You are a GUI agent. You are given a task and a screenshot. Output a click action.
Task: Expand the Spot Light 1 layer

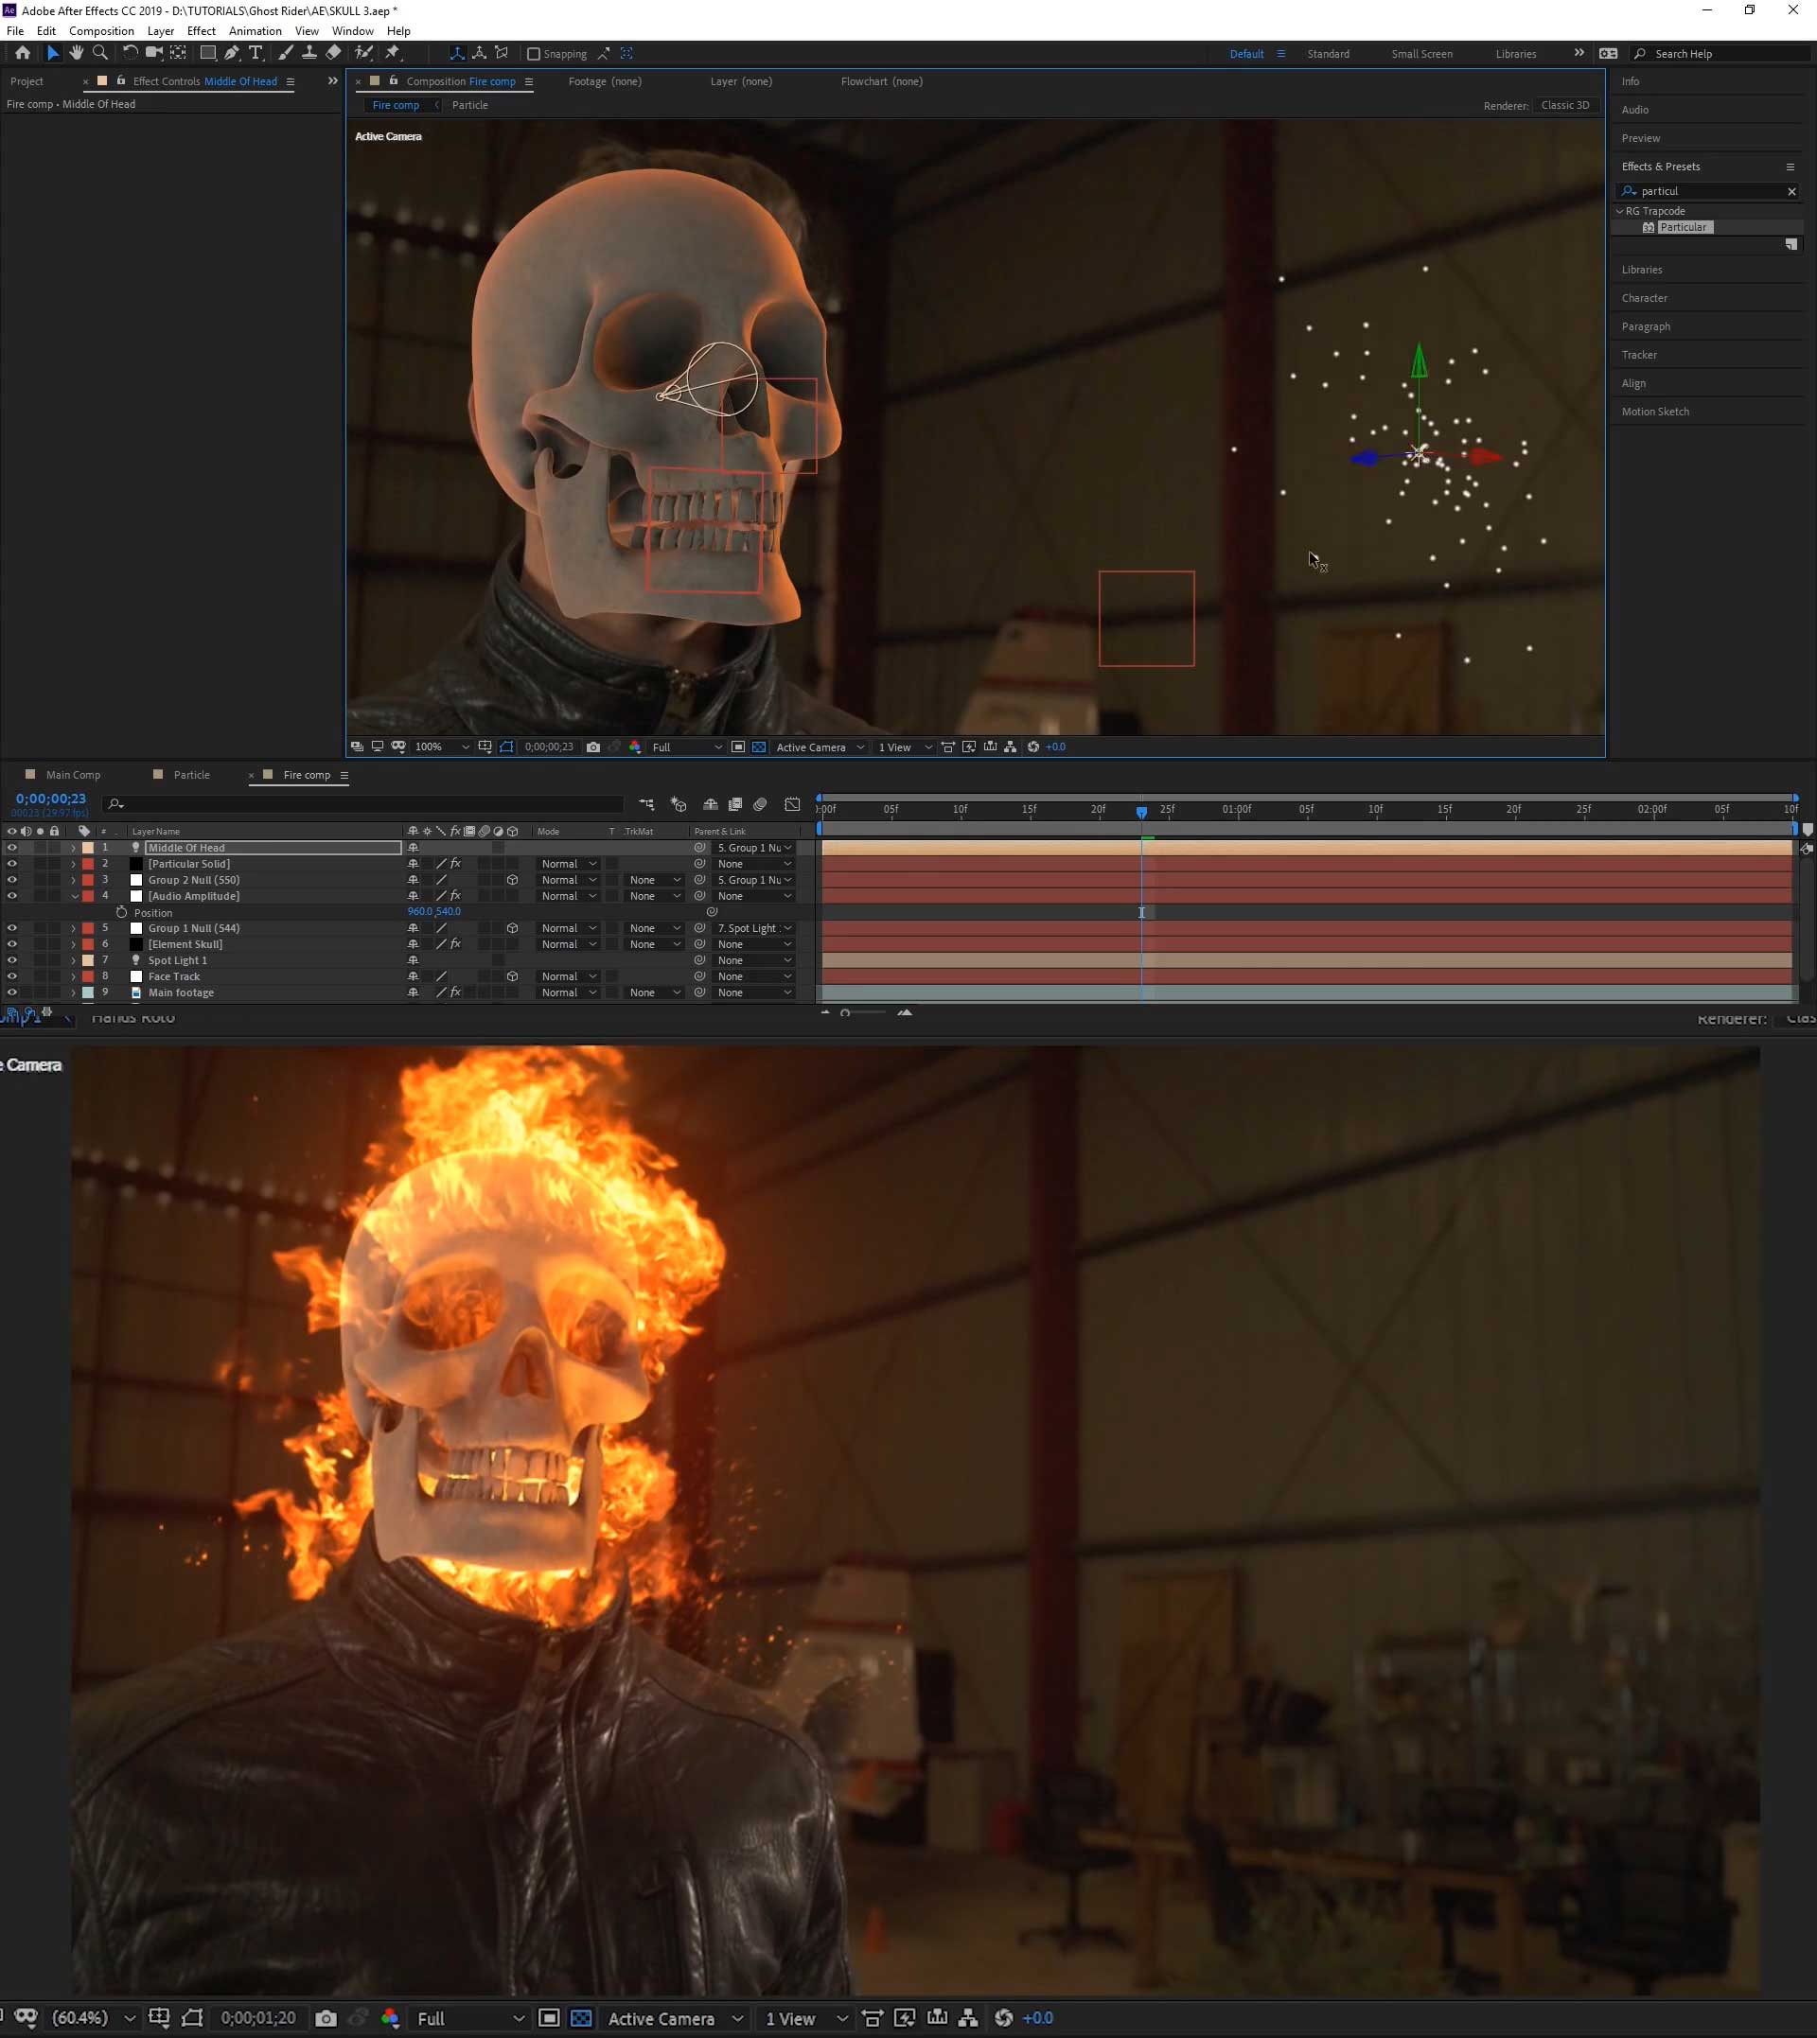coord(73,960)
